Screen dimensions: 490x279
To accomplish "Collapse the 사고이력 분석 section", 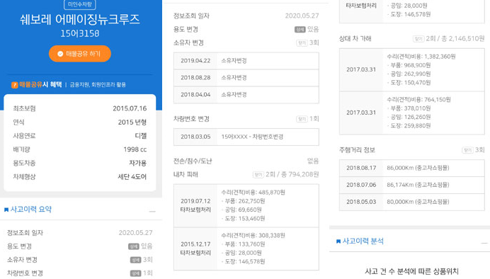I will tap(484, 243).
